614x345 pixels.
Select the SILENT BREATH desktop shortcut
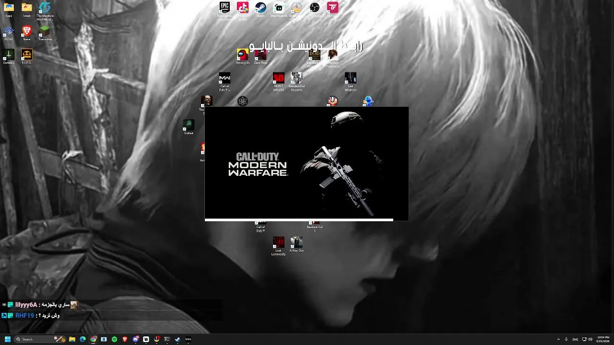click(279, 82)
